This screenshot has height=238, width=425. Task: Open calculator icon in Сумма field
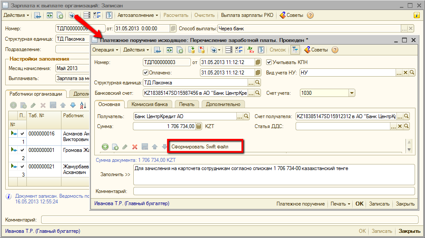click(x=199, y=126)
